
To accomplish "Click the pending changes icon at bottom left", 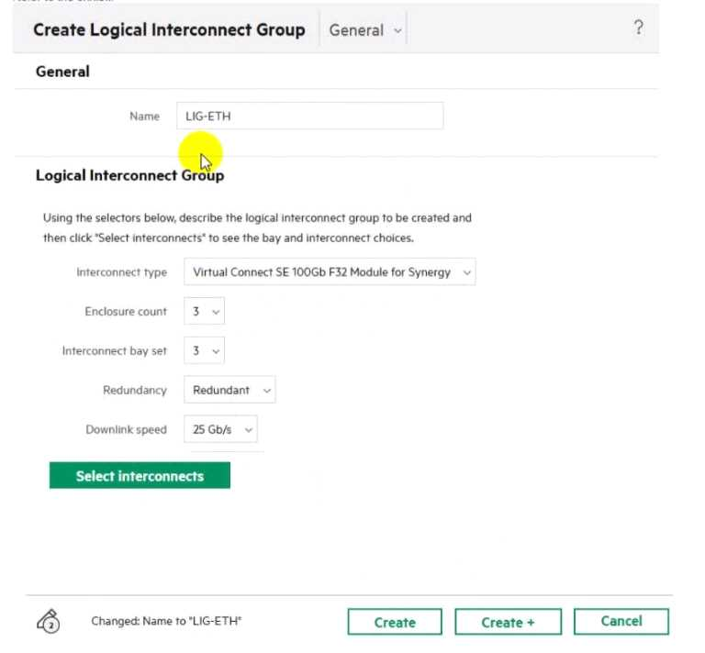I will [49, 622].
